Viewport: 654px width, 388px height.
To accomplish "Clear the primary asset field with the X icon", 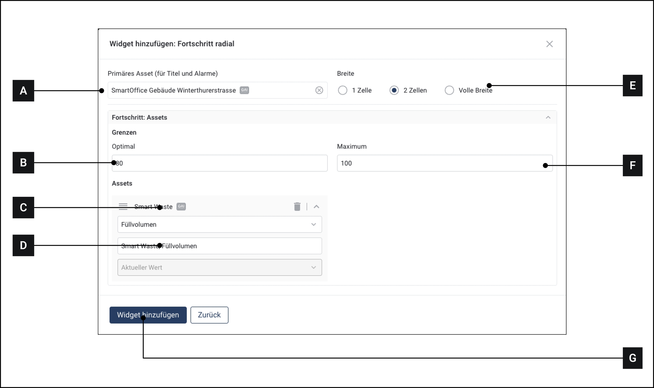I will pyautogui.click(x=319, y=90).
